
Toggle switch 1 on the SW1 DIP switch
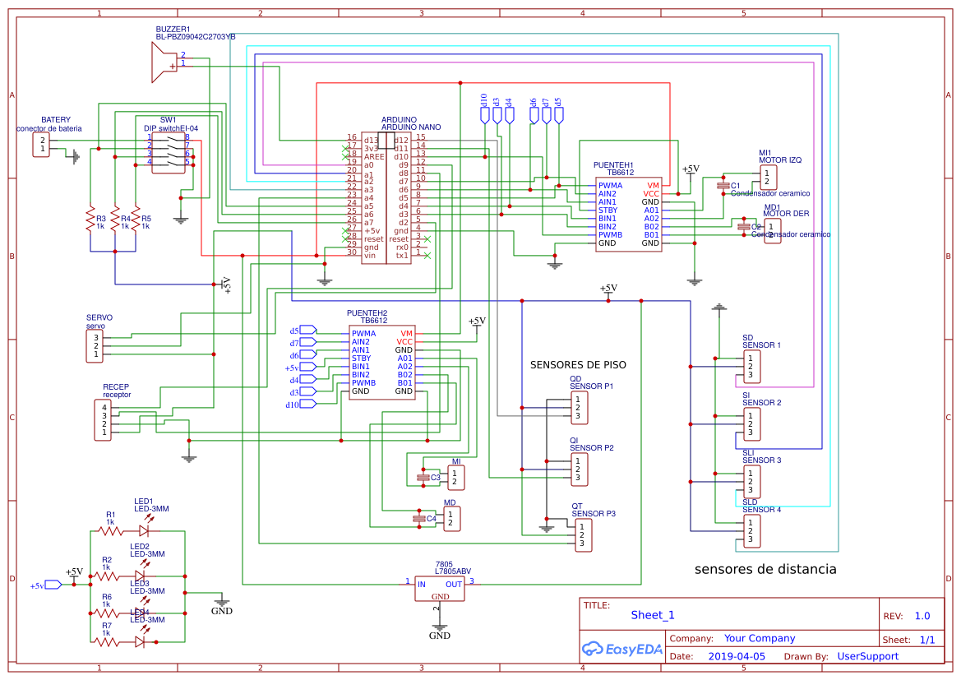[171, 140]
